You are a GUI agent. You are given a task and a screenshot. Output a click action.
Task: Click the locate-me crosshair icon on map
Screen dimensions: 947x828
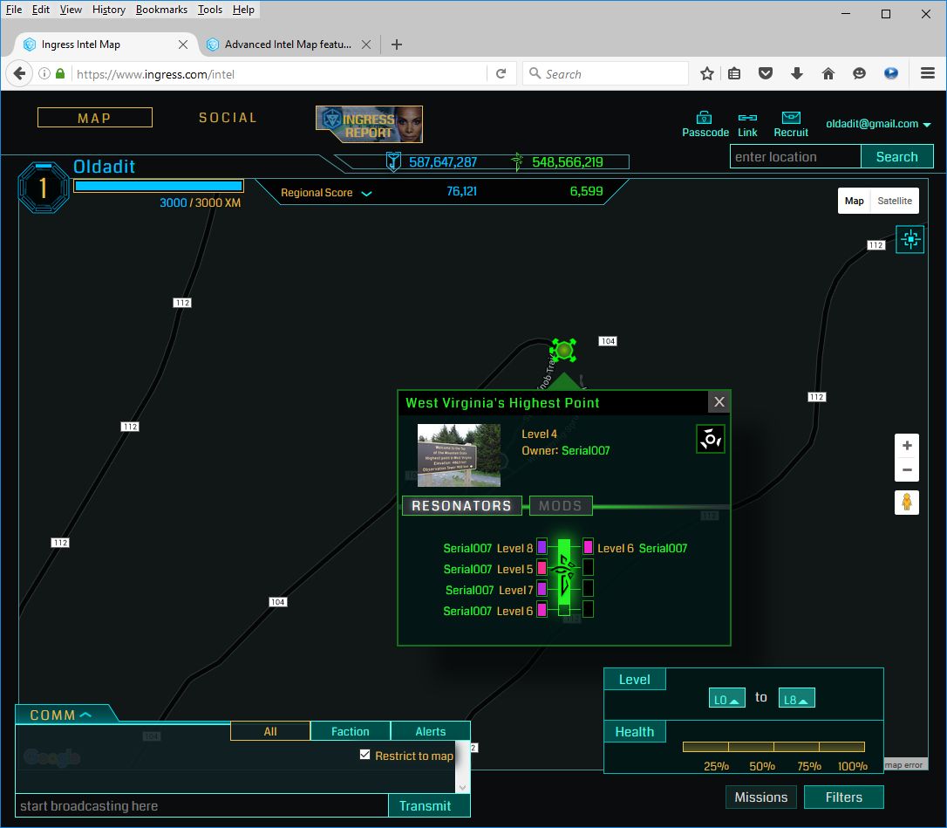(x=910, y=239)
